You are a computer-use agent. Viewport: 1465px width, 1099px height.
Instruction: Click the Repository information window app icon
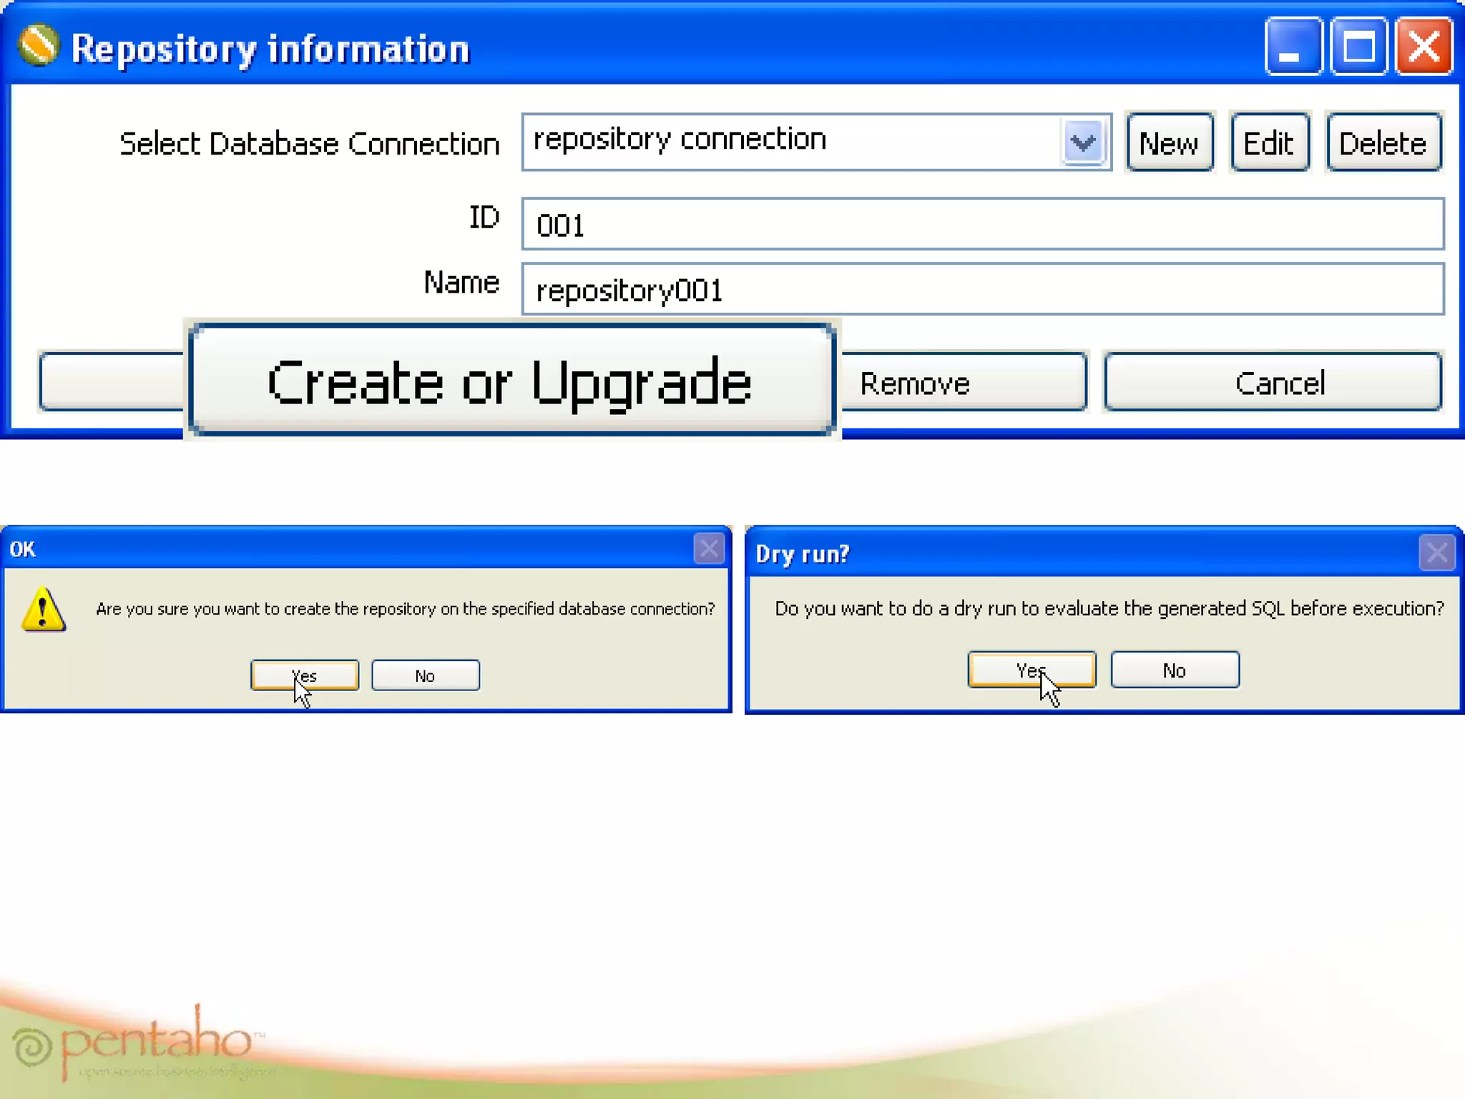click(37, 47)
